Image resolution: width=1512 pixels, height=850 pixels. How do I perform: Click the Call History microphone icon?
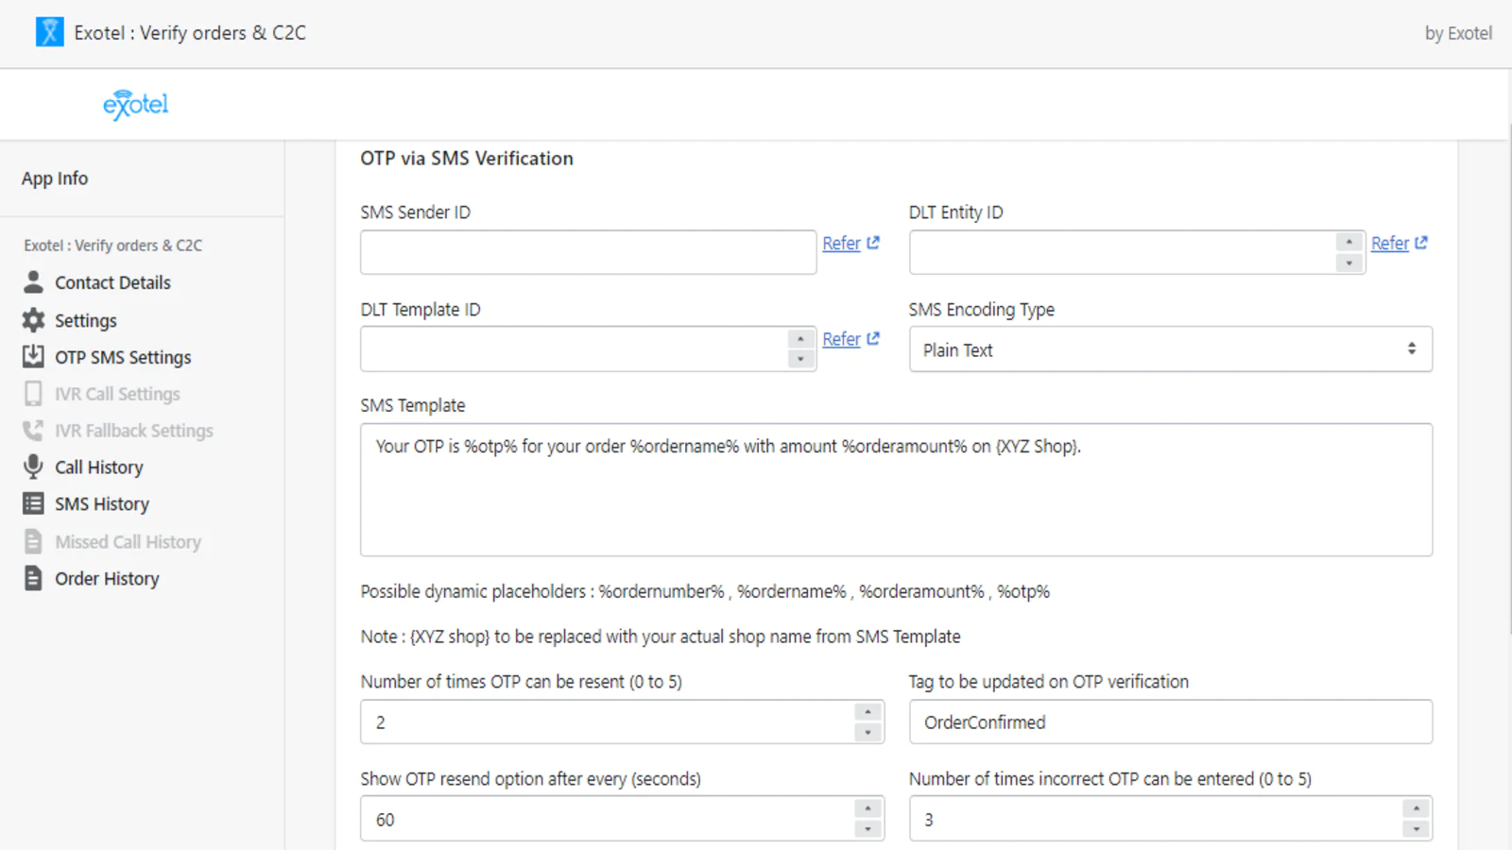pos(33,467)
